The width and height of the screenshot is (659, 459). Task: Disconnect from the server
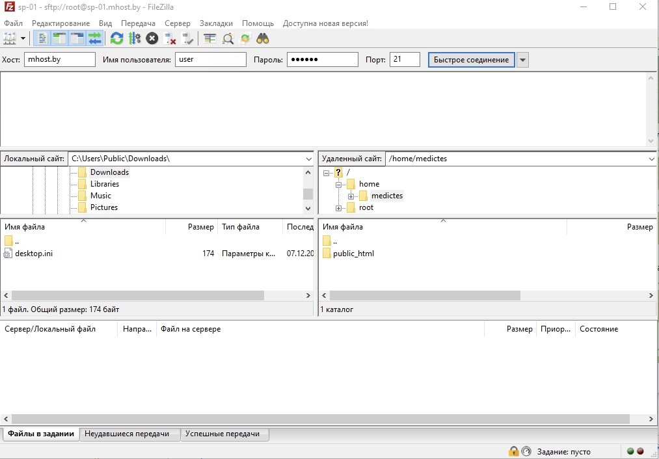coord(170,38)
